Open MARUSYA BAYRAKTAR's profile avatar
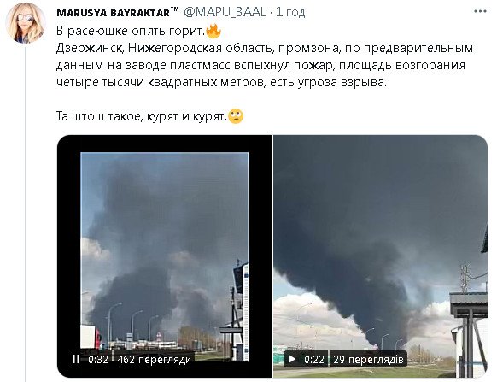 (x=26, y=23)
